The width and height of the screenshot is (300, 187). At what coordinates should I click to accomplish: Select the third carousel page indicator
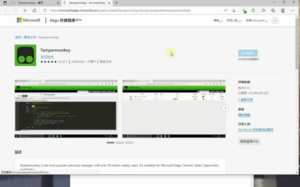pos(130,143)
